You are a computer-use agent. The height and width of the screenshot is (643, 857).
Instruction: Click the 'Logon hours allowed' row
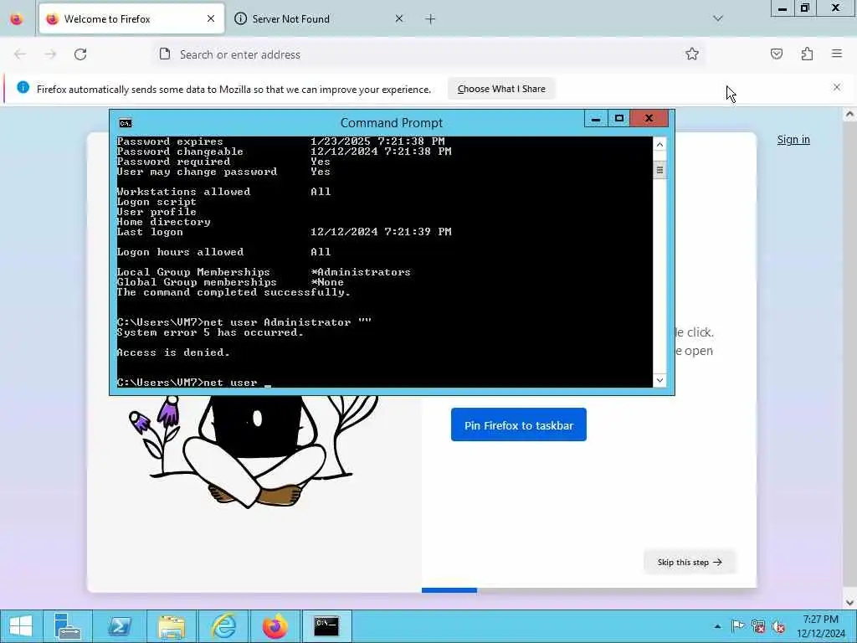(223, 252)
